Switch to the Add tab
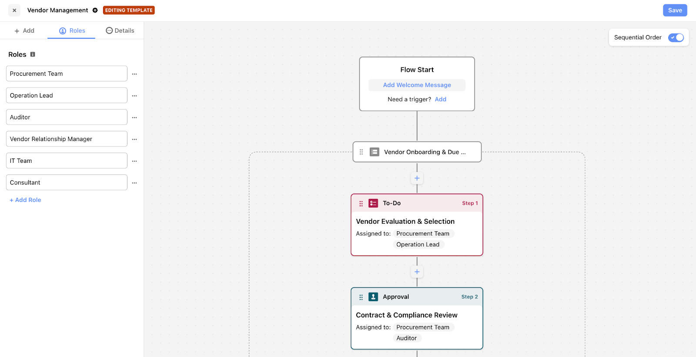Viewport: 696px width, 357px height. tap(24, 30)
